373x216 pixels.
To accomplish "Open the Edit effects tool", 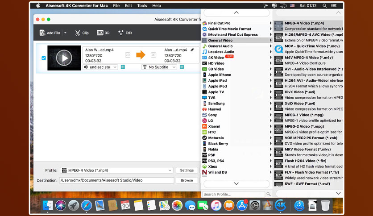I will click(x=125, y=33).
